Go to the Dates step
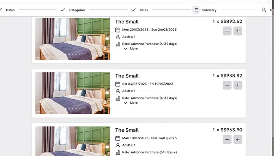Image resolution: width=274 pixels, height=156 pixels. point(10,10)
